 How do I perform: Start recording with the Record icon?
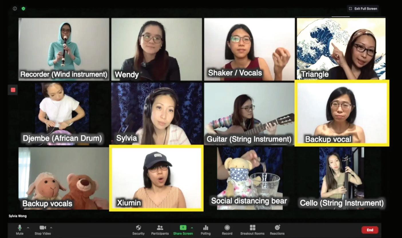[227, 228]
